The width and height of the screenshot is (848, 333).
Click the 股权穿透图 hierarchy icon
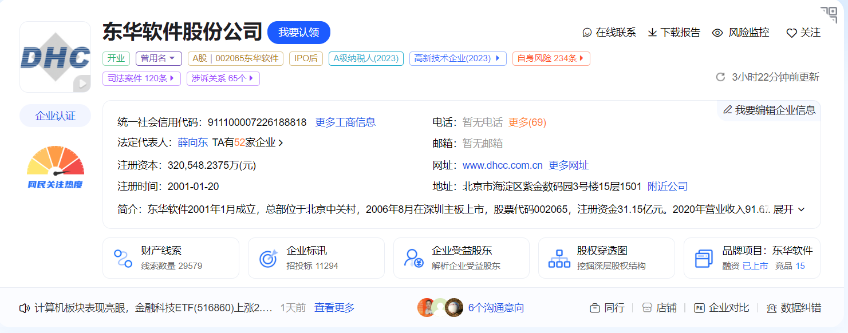559,258
